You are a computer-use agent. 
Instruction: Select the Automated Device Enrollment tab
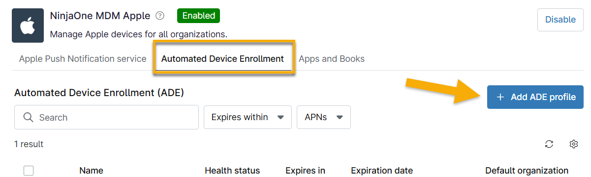tap(222, 59)
